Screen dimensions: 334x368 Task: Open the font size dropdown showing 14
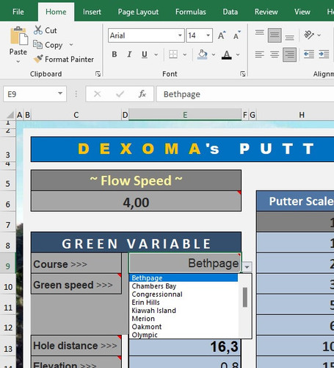coord(208,35)
